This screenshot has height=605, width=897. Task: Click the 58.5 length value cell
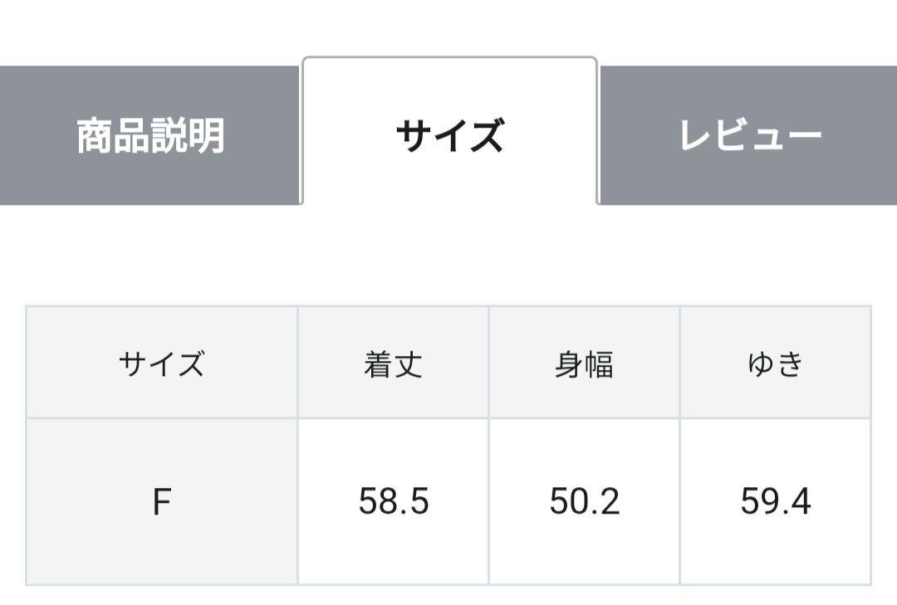(x=393, y=501)
